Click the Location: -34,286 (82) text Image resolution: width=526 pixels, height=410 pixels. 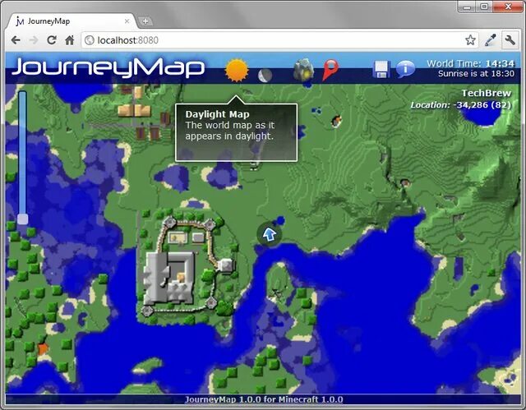(461, 105)
